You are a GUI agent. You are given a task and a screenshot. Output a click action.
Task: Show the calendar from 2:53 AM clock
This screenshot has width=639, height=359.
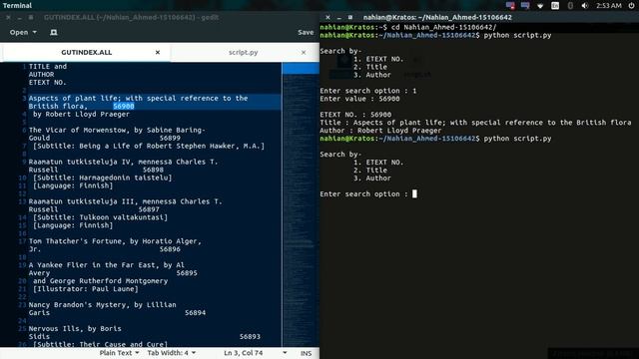tap(609, 6)
